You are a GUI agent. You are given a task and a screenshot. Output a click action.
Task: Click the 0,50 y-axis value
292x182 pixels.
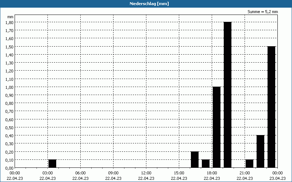[9, 128]
